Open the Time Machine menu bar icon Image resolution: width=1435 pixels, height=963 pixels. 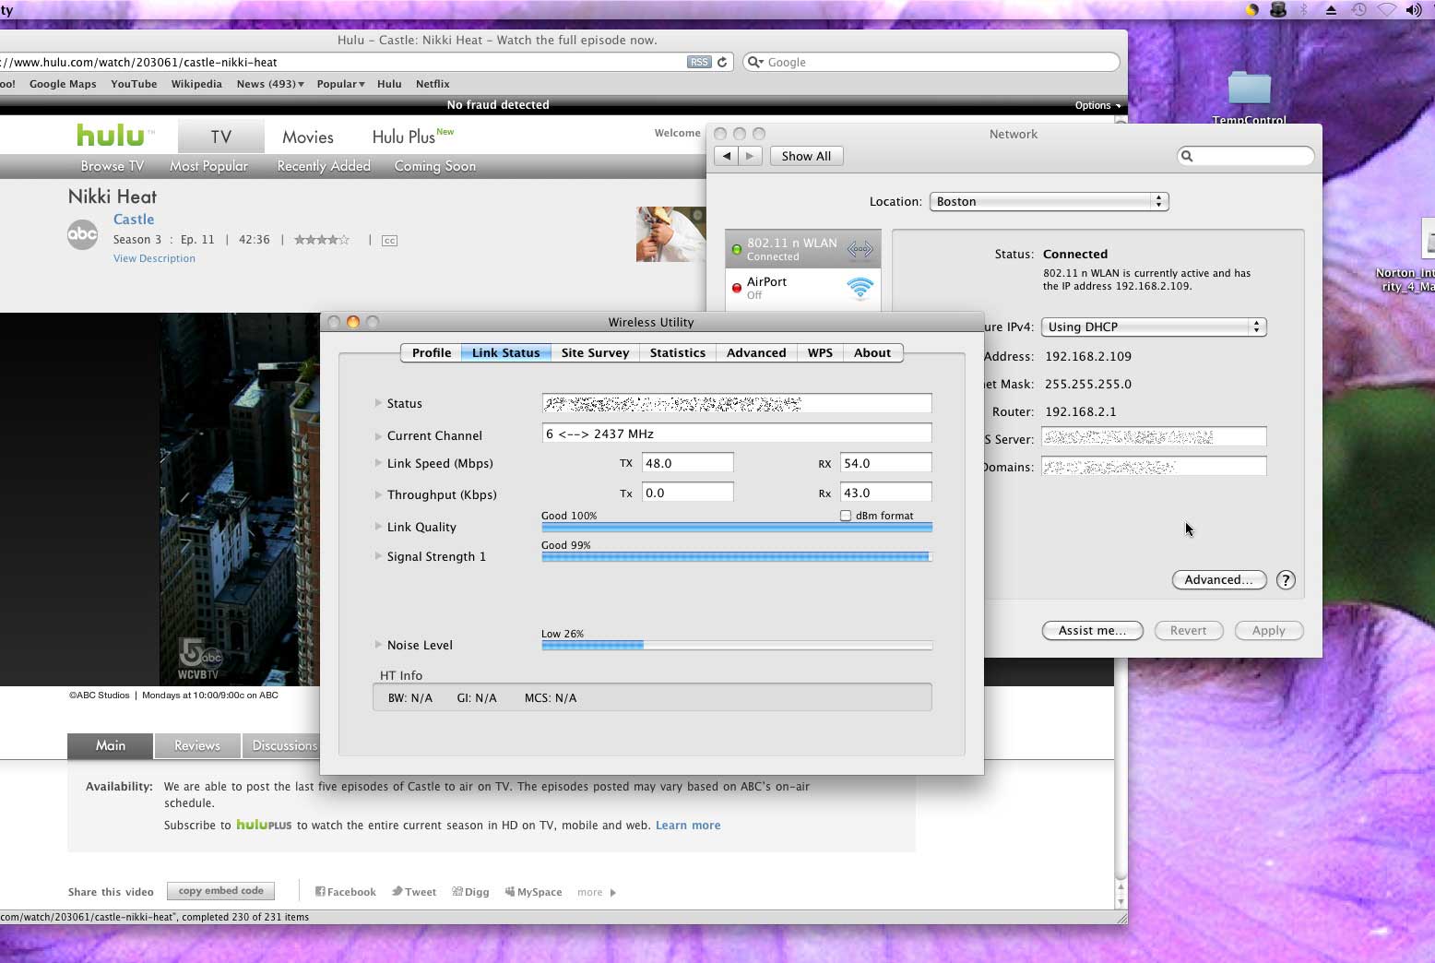click(x=1358, y=10)
